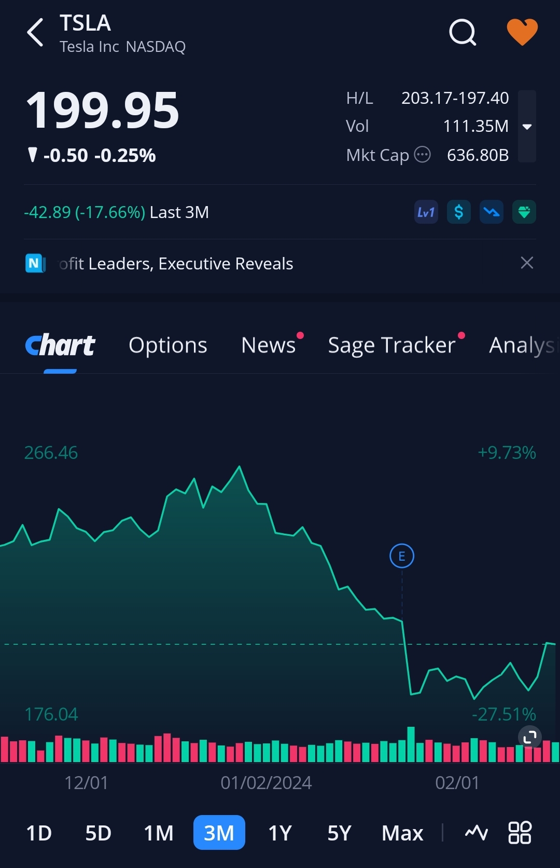Open the indicators grid icon

click(x=520, y=832)
